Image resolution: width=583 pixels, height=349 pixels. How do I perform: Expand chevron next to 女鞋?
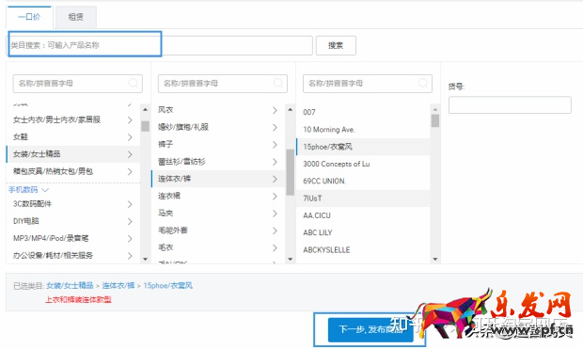click(x=130, y=137)
